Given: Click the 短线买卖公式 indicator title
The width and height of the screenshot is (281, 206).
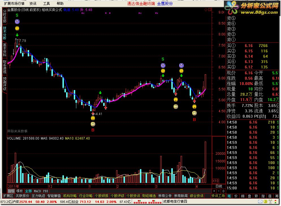Looking at the screenshot, I should [52, 10].
